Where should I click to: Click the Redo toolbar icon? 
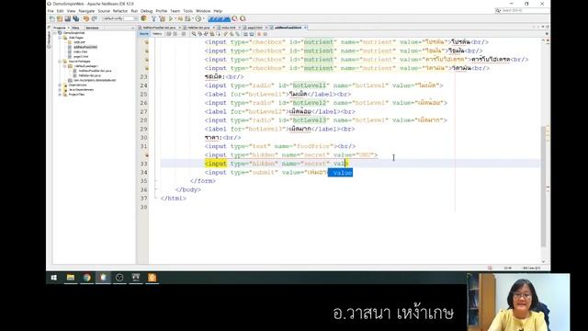click(x=95, y=18)
